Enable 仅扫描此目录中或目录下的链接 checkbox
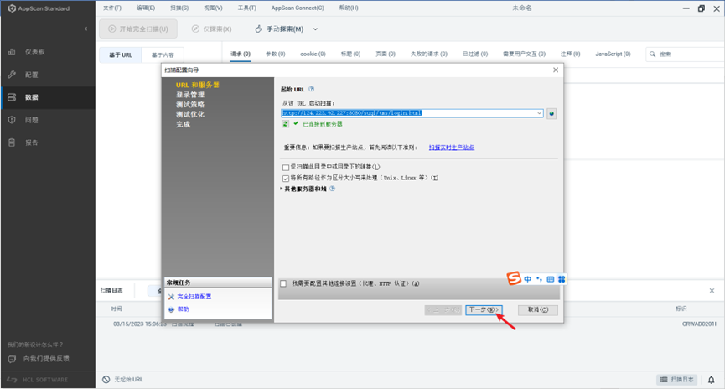725x389 pixels. 286,167
